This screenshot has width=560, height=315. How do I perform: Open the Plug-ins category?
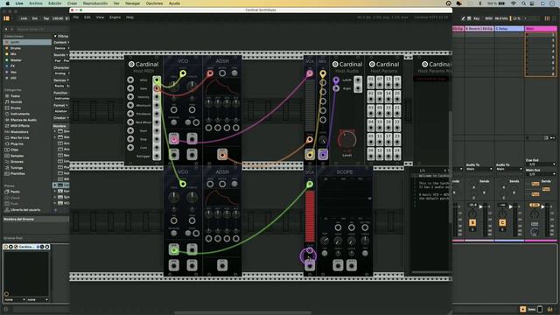tap(17, 143)
